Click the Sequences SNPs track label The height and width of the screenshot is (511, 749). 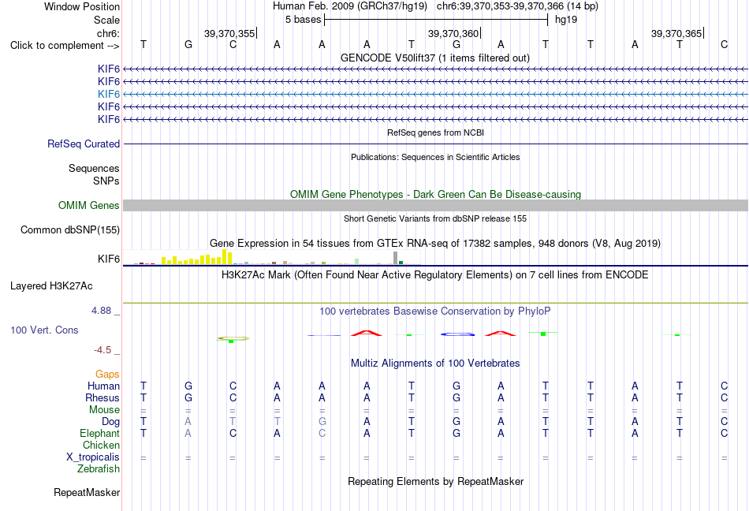click(94, 175)
